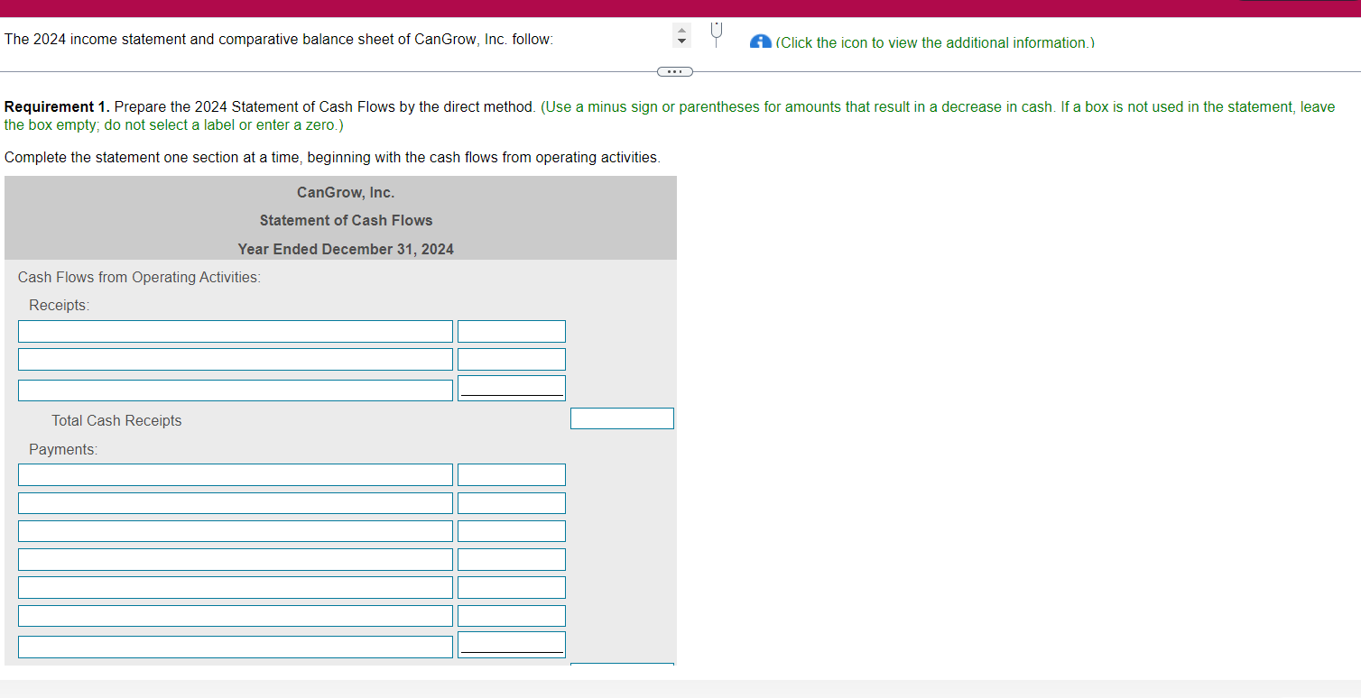Viewport: 1361px width, 698px height.
Task: Click third underlined amount field under Receipts
Action: tap(512, 388)
